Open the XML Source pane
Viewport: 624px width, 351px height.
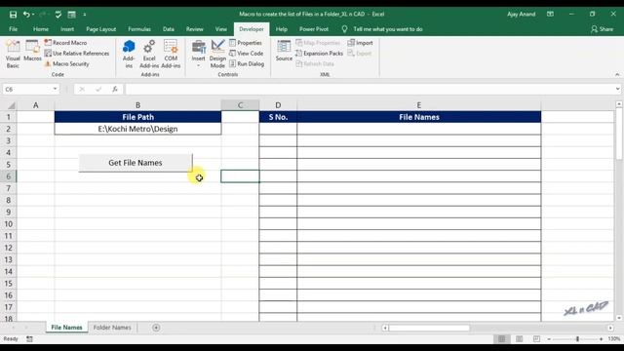point(284,51)
